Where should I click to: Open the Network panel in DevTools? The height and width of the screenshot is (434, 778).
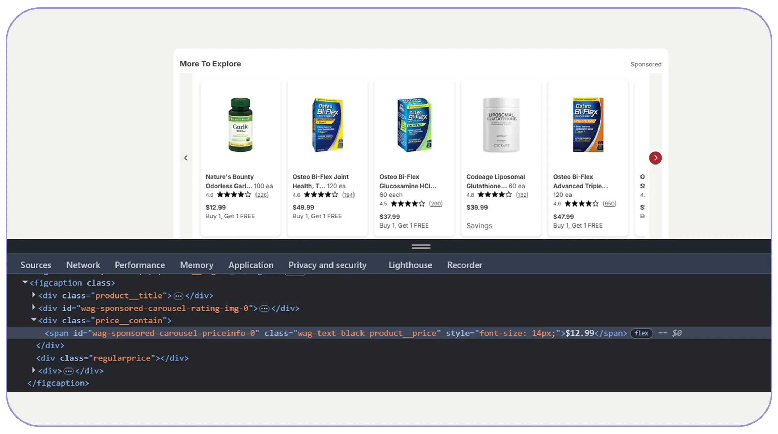click(83, 265)
